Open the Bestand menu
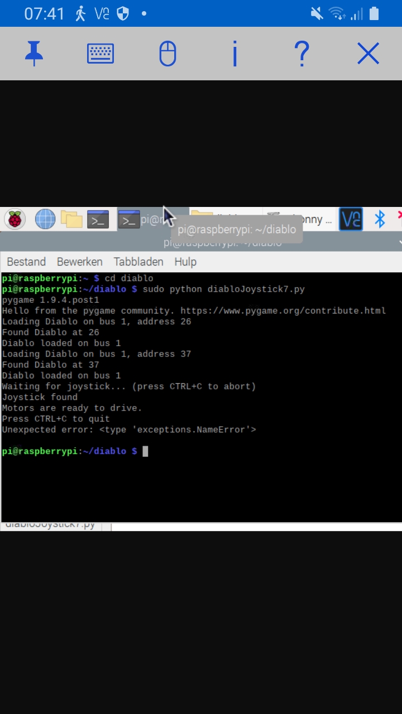The image size is (402, 714). (x=26, y=262)
